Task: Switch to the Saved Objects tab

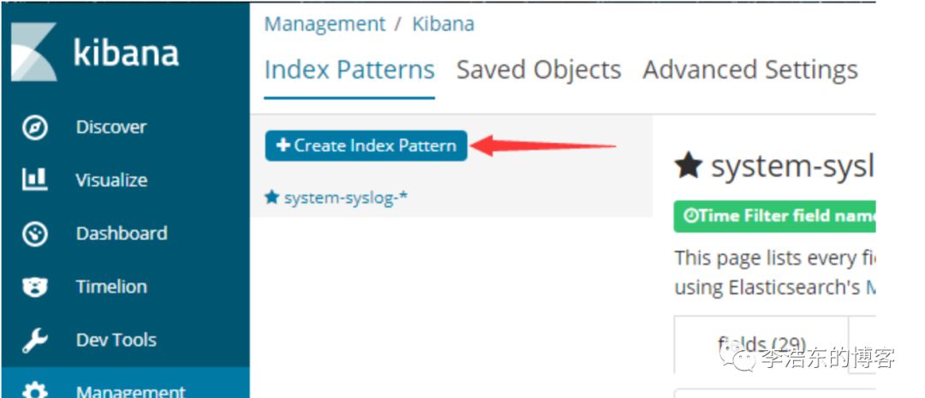Action: point(539,69)
